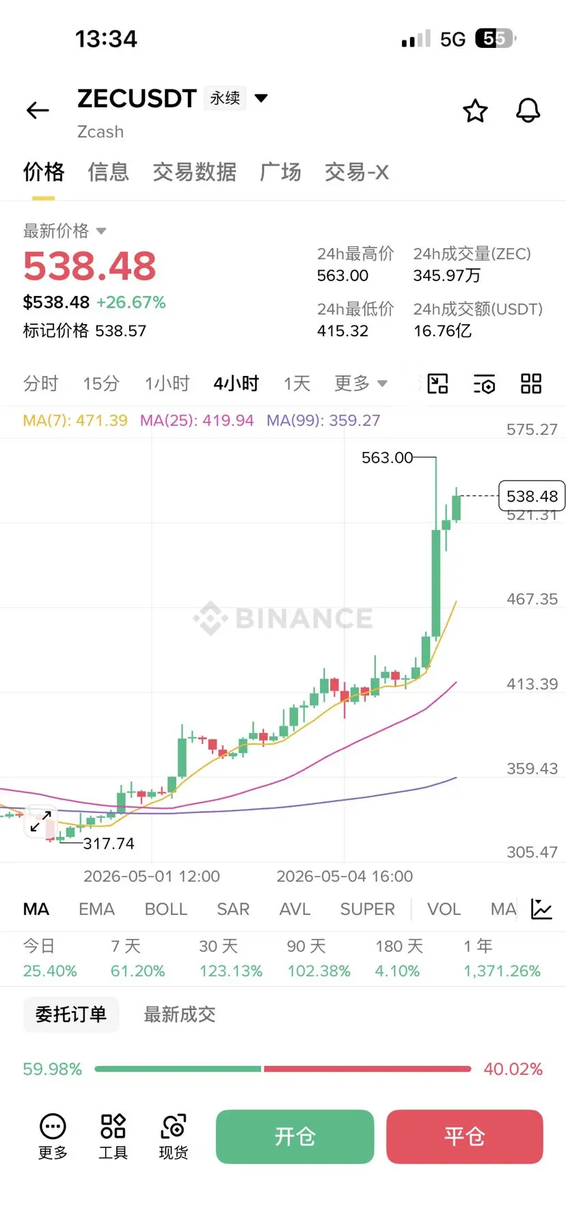Open the chart drawing tools icon

tap(437, 384)
